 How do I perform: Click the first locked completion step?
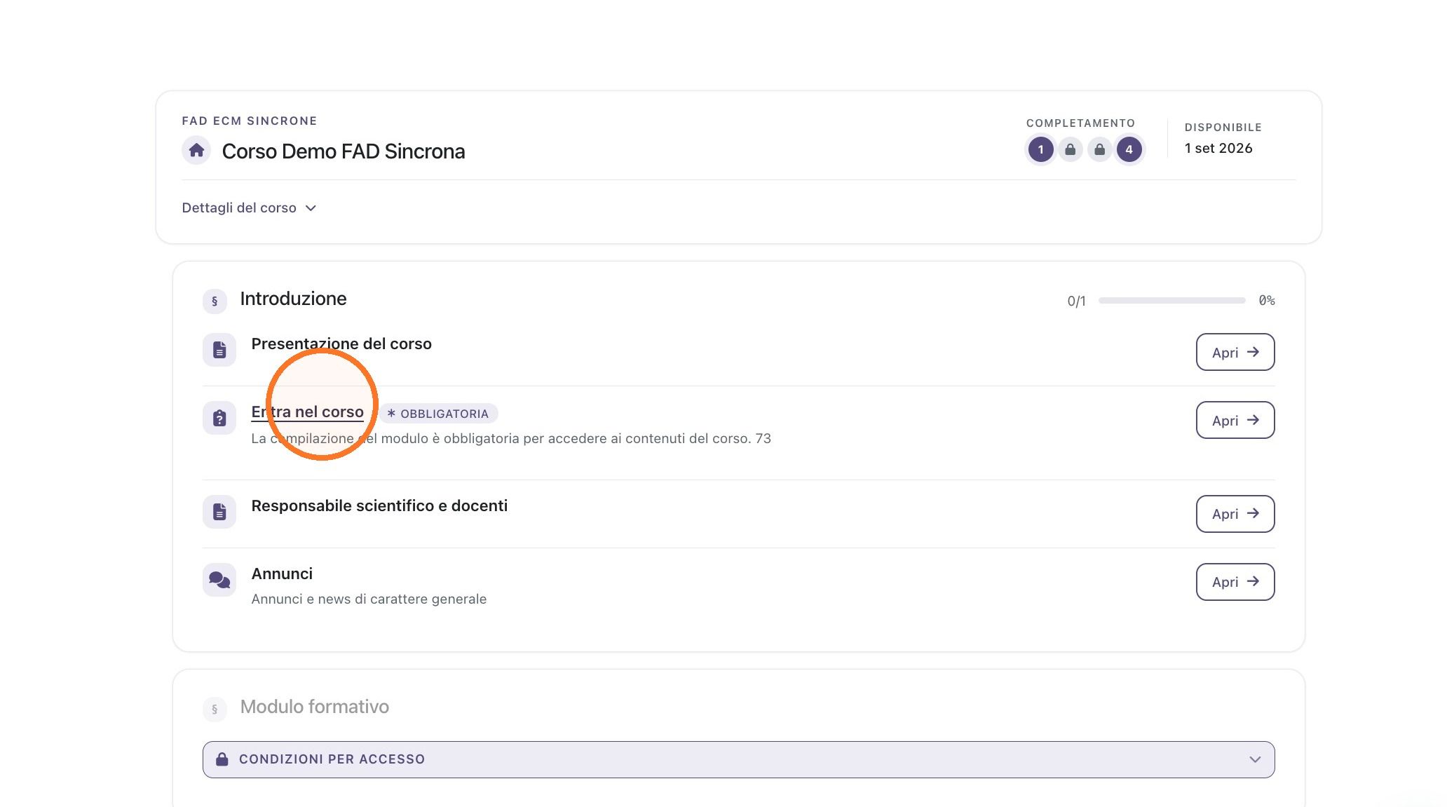[x=1070, y=149]
